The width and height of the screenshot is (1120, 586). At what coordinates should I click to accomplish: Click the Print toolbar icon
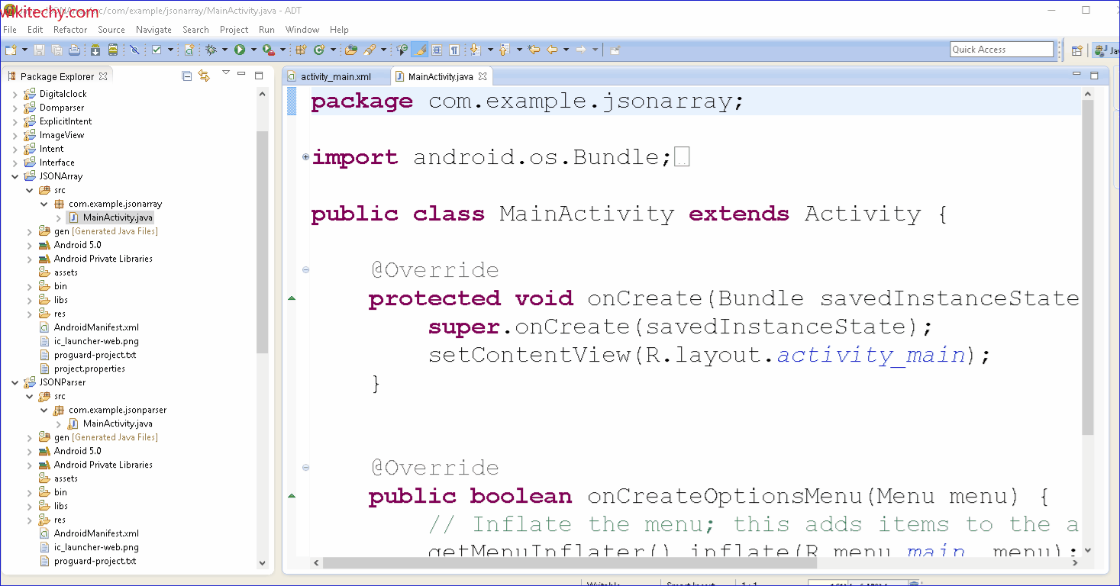(x=74, y=50)
